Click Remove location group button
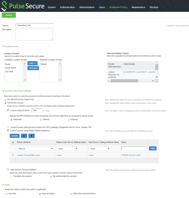The image size is (189, 198). 33,68
